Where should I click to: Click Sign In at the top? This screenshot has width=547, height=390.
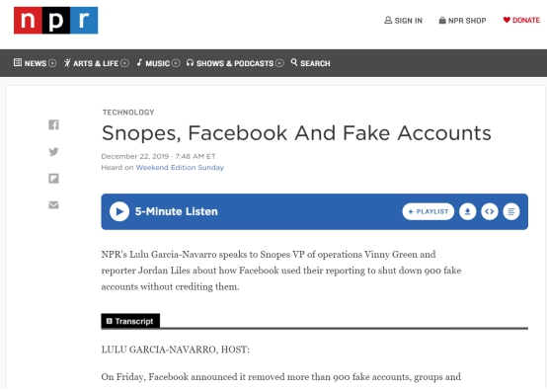pos(403,20)
